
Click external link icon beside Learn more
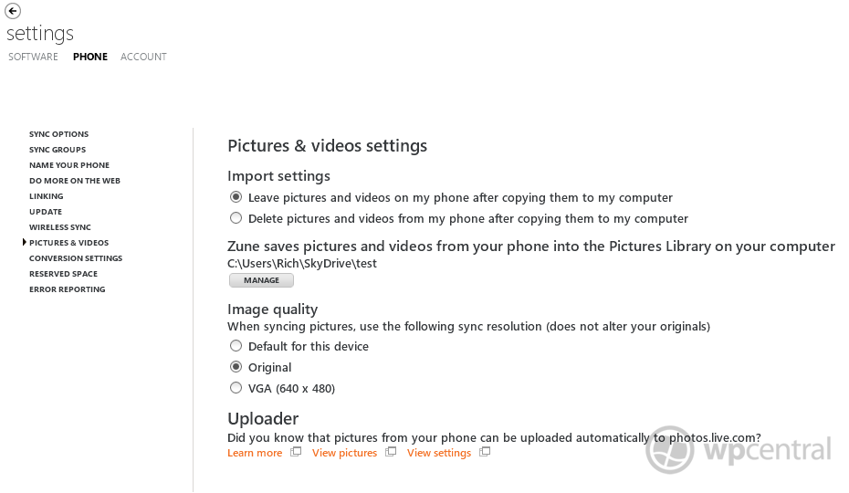click(x=296, y=452)
